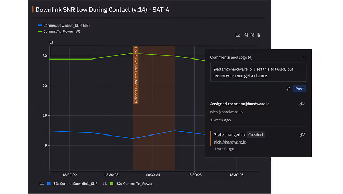
Task: Post the comment
Action: coord(299,89)
